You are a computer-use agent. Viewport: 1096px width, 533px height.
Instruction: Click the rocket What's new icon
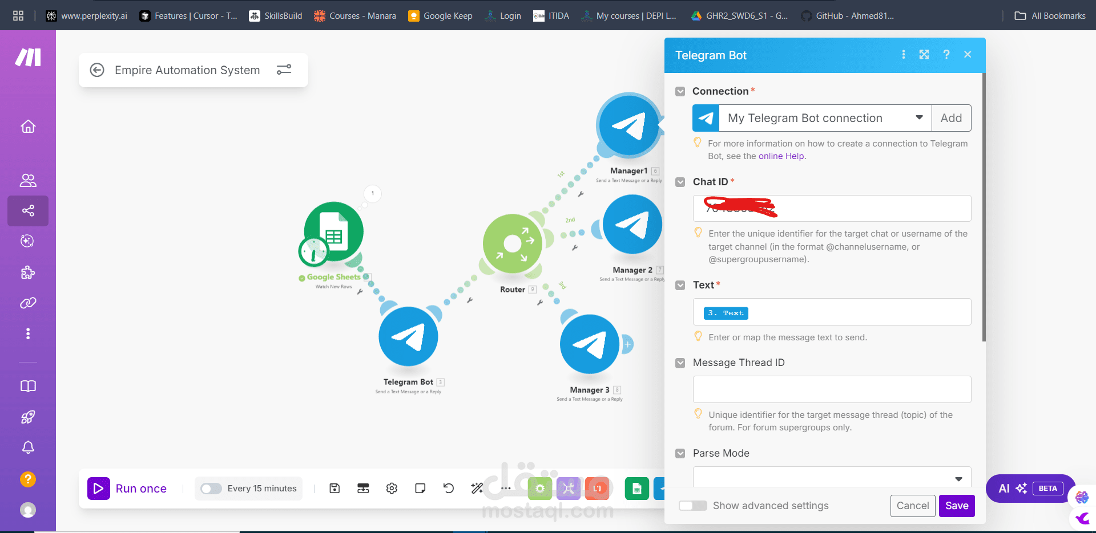pos(28,417)
